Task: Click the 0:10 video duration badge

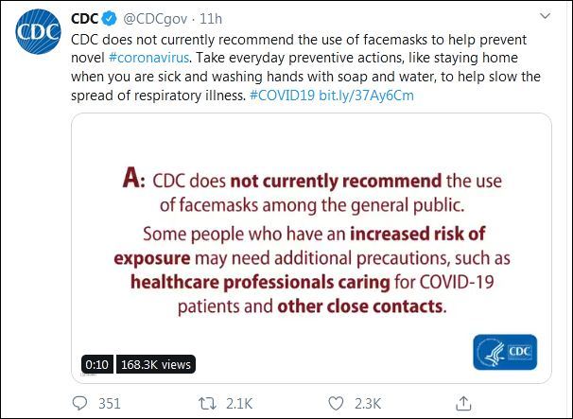Action: coord(96,363)
